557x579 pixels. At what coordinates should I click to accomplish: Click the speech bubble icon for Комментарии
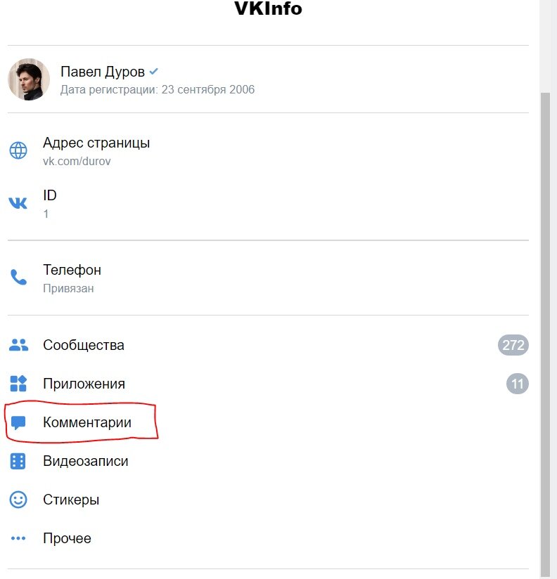[18, 423]
